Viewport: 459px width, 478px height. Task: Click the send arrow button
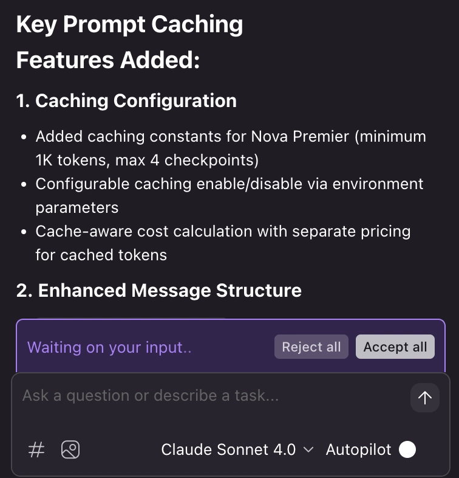coord(424,398)
